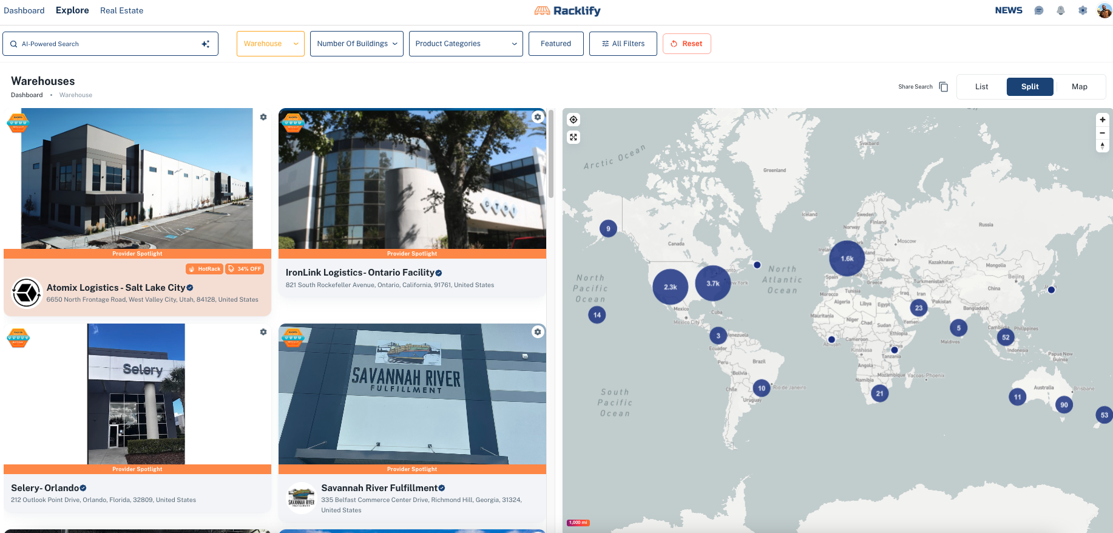Screen dimensions: 1113x533
Task: Click the listings panel scrollbar
Action: pos(551,154)
